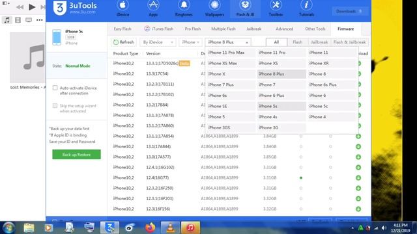This screenshot has width=417, height=234.
Task: Select TV Shows icon in iTunes
Action: [29, 20]
